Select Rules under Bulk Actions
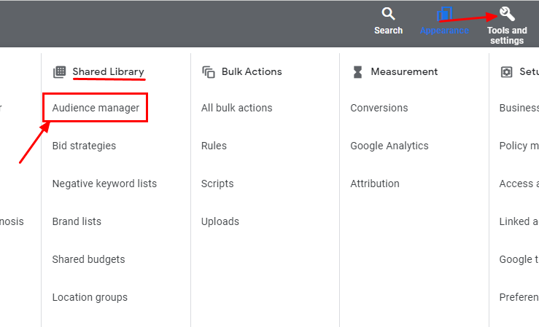Screen dimensions: 539x327 [x=214, y=146]
